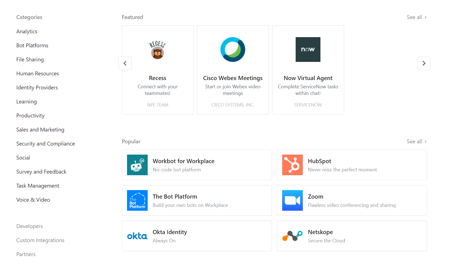This screenshot has height=266, width=456.
Task: Go to next featured apps
Action: 424,63
